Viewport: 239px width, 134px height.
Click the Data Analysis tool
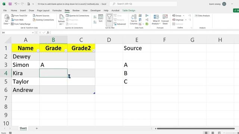(x=202, y=16)
